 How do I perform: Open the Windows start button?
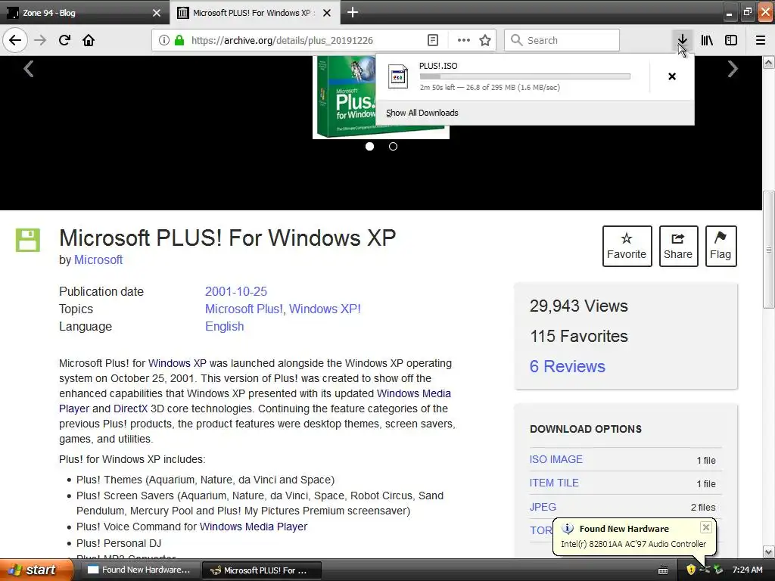tap(37, 570)
